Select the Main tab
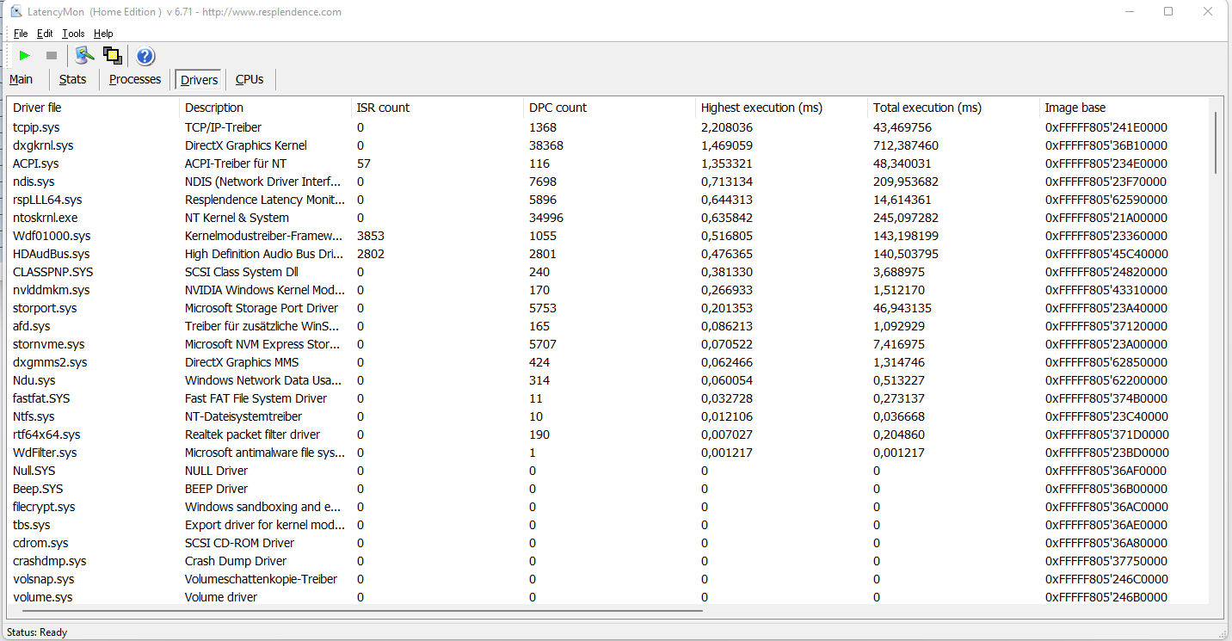Screen dimensions: 1232x641 click(22, 79)
